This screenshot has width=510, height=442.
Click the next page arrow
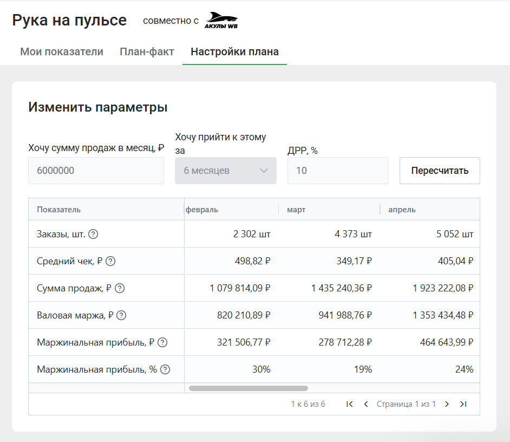447,404
